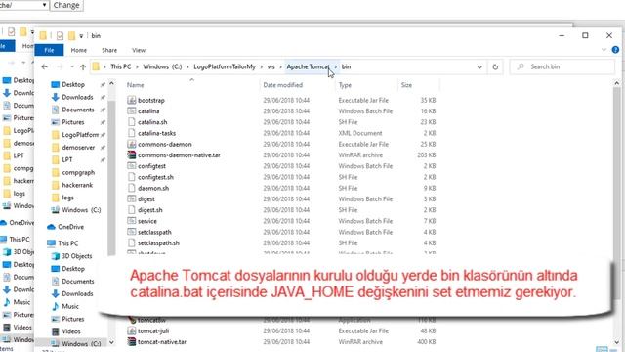The height and width of the screenshot is (352, 625).
Task: Select the service batch file icon
Action: tap(131, 221)
